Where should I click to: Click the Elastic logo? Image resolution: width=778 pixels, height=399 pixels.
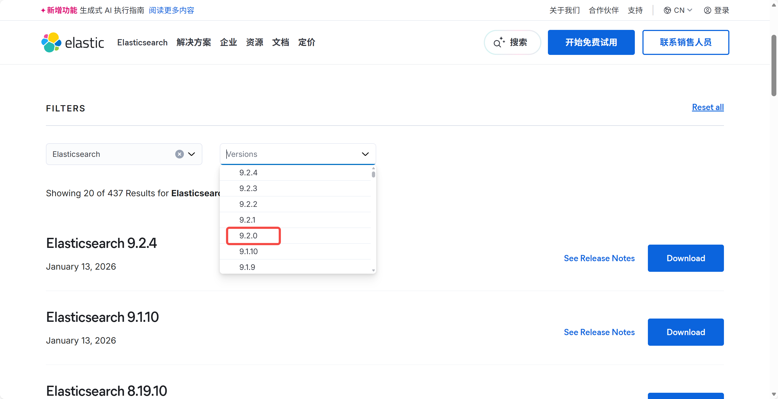73,42
